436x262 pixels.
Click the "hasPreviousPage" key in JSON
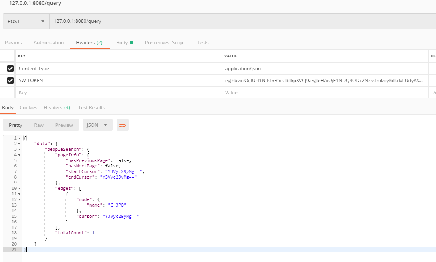[x=88, y=160]
